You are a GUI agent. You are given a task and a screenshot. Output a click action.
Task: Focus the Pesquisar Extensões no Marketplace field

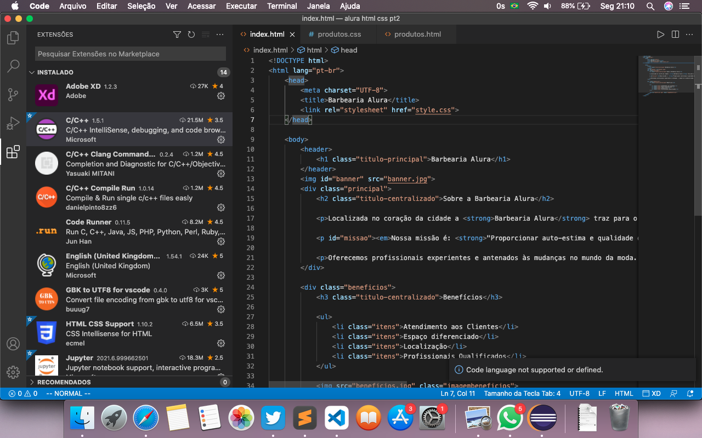[x=131, y=54]
